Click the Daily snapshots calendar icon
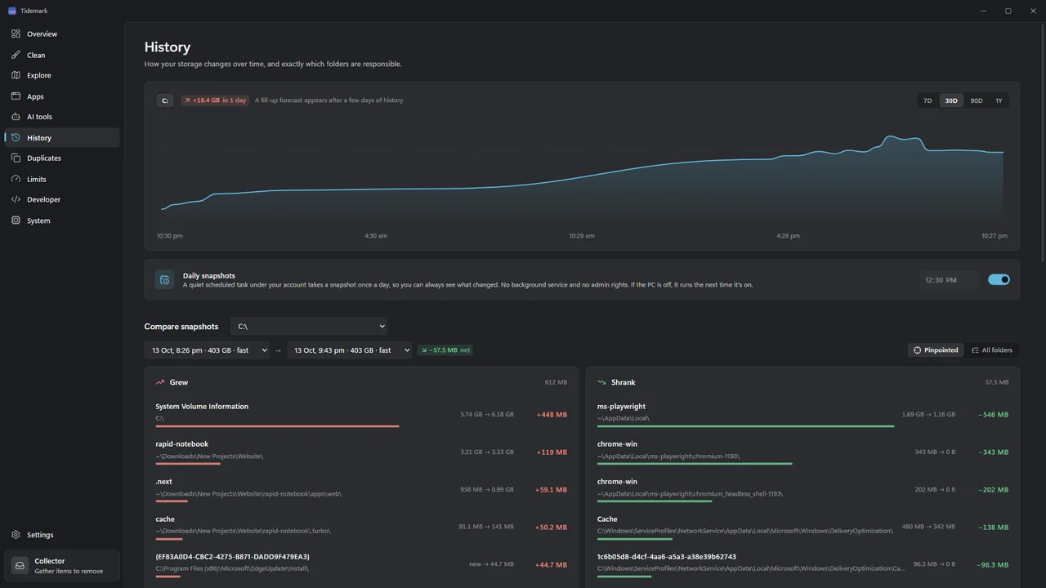 tap(164, 280)
